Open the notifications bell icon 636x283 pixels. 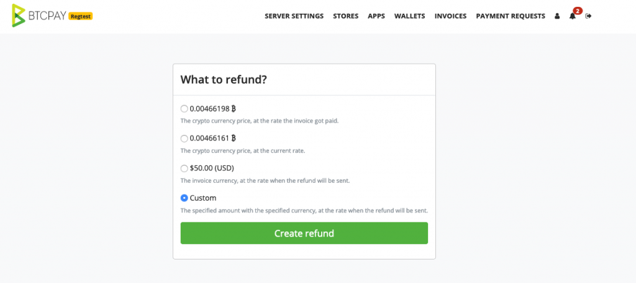point(572,16)
